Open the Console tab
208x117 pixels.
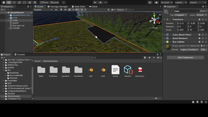(20, 54)
